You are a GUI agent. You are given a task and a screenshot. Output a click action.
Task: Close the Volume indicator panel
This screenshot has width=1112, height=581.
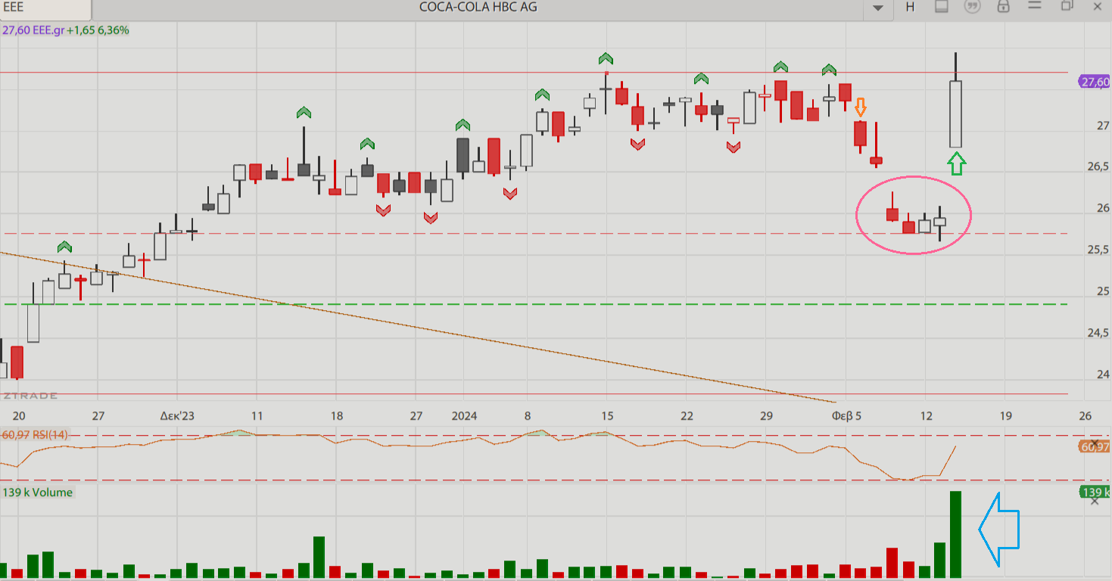pyautogui.click(x=1095, y=502)
